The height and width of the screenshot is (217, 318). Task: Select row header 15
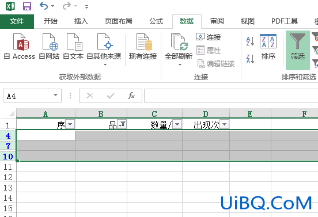click(8, 208)
